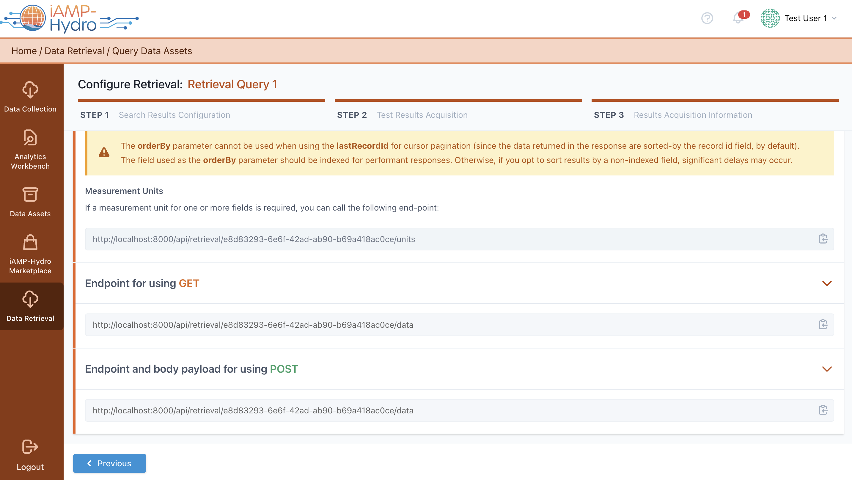Go to Data Retrieval breadcrumb link
Image resolution: width=852 pixels, height=480 pixels.
74,51
